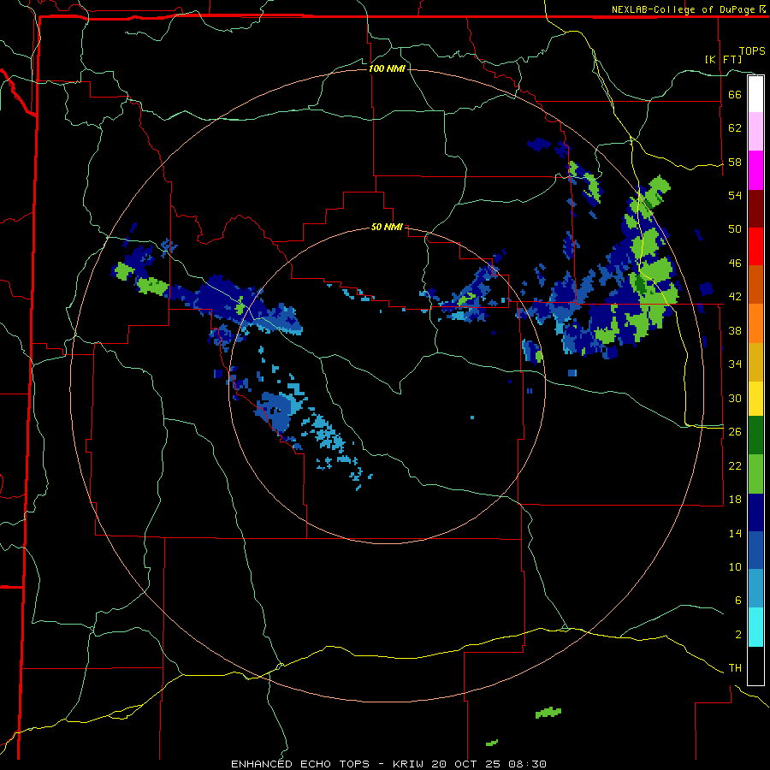Click the cyan 2 kft legend swatch
Screen dimensions: 770x770
(x=755, y=627)
